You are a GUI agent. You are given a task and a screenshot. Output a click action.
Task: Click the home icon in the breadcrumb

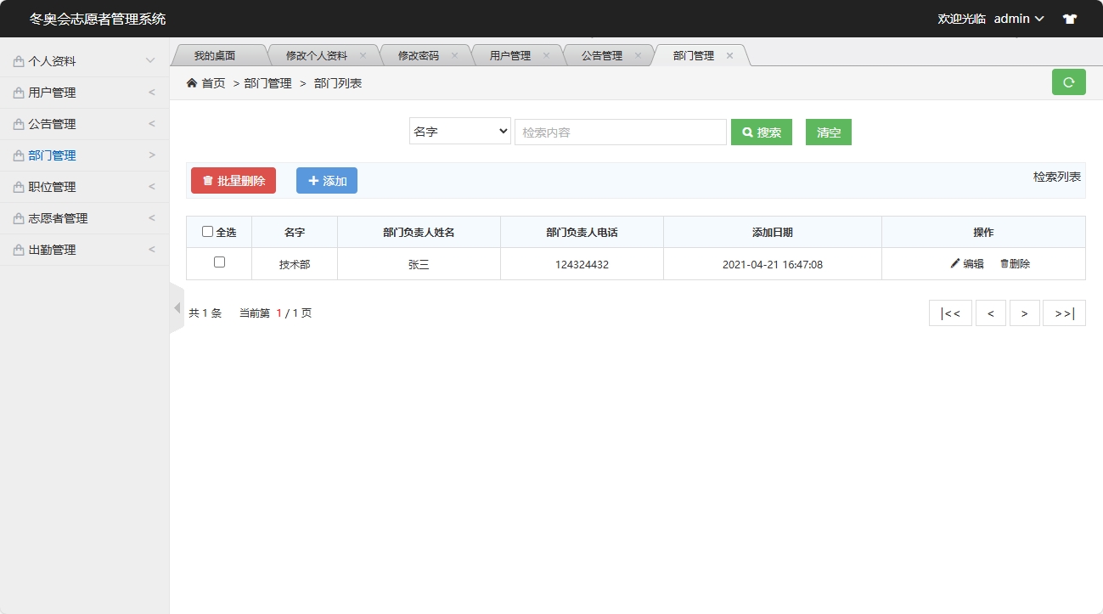(192, 82)
